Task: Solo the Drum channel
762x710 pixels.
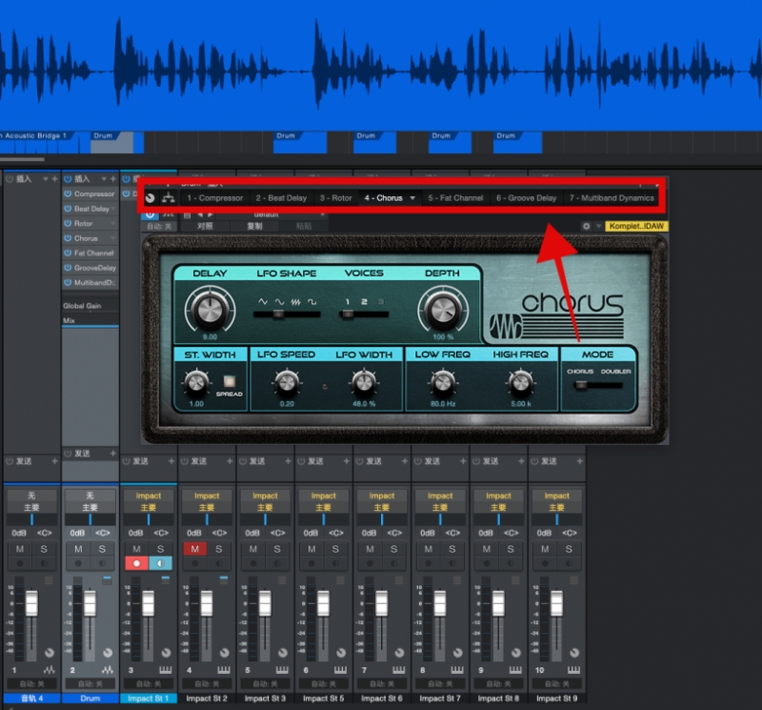Action: tap(102, 549)
